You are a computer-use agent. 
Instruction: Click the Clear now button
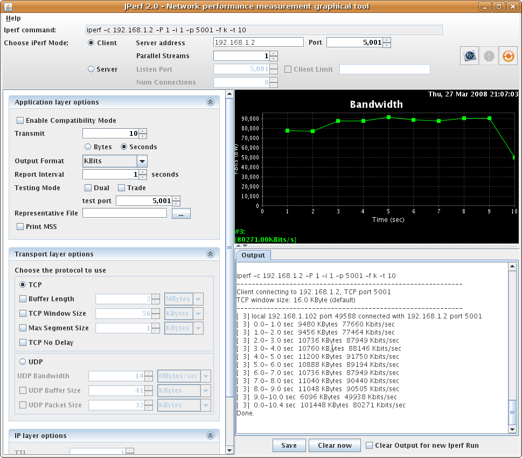click(335, 446)
